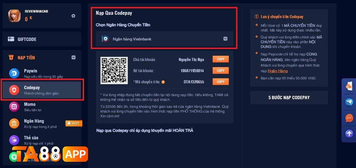
Task: Follow the Ngân Hàng link in the notes
Action: [278, 71]
